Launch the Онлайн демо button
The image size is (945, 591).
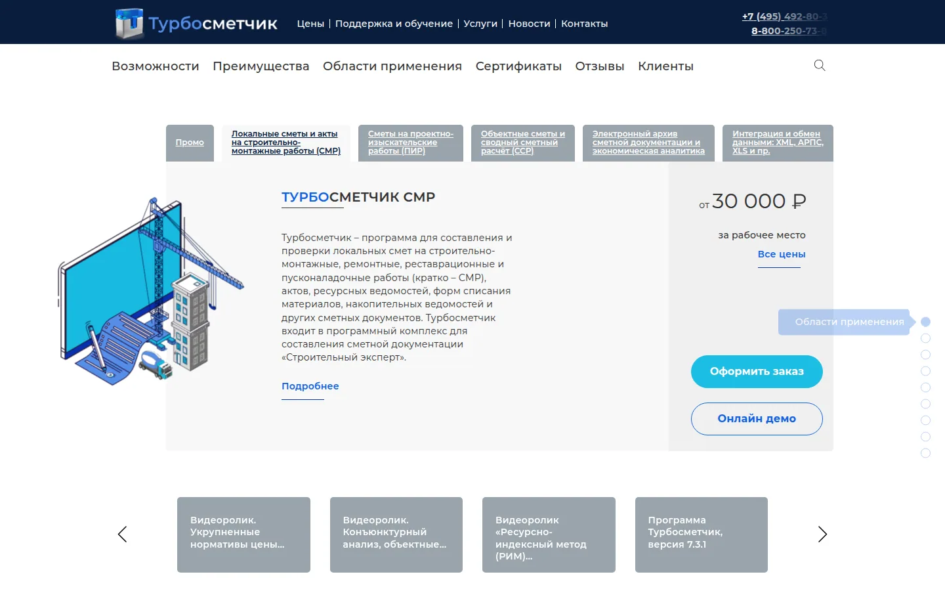(757, 419)
